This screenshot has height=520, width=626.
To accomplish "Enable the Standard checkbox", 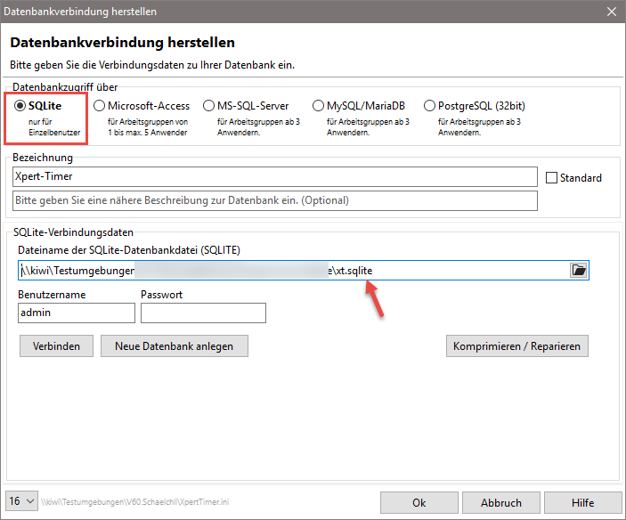I will point(551,178).
